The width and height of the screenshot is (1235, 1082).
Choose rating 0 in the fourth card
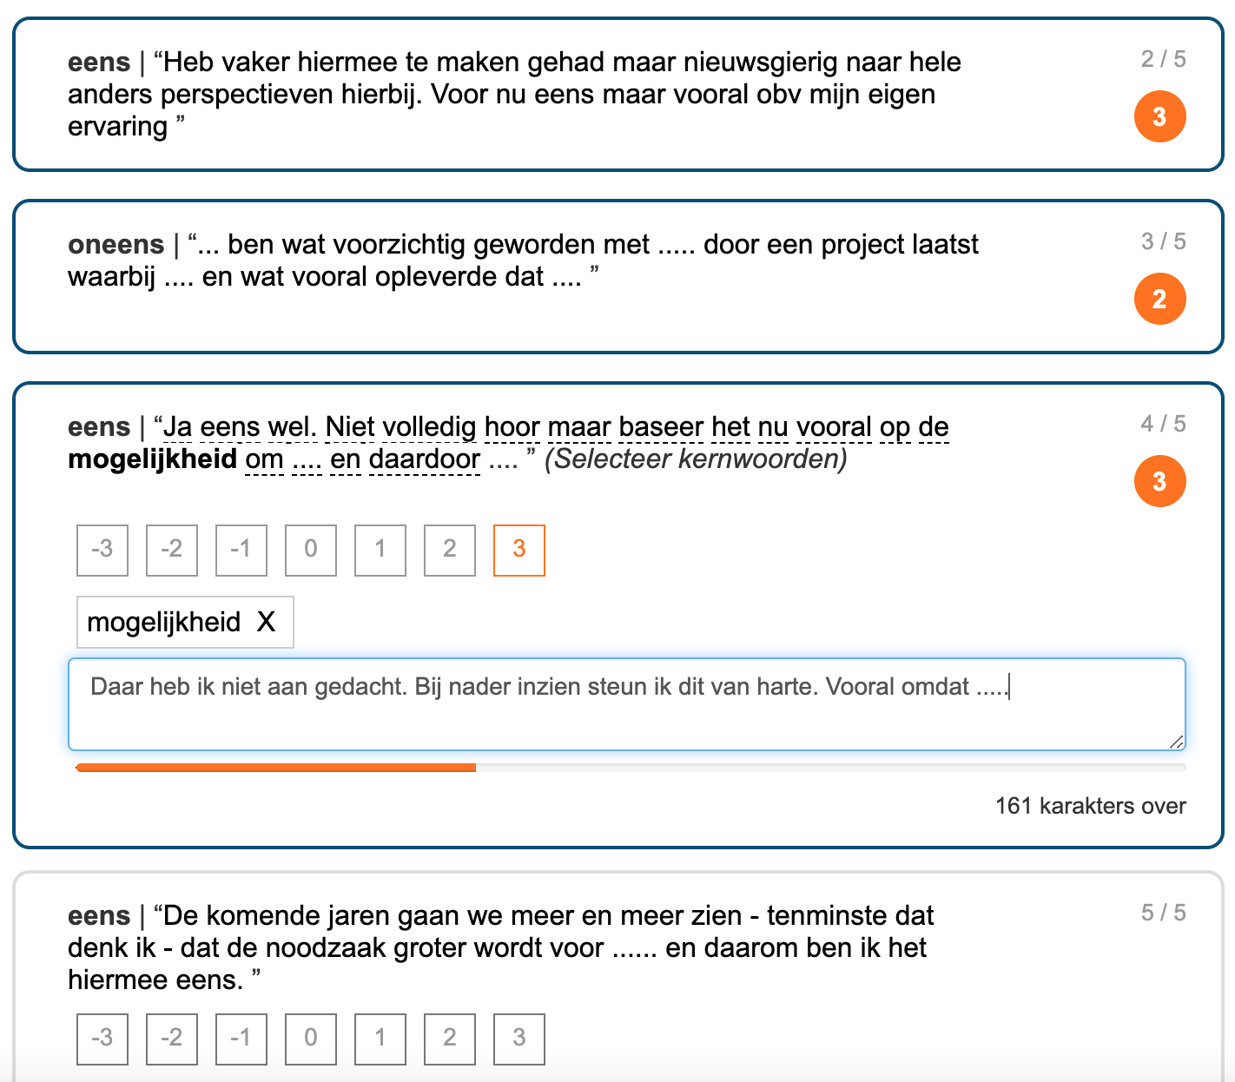tap(311, 550)
